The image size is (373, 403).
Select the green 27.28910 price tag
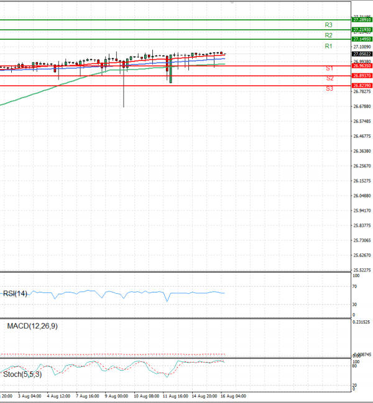(x=362, y=20)
